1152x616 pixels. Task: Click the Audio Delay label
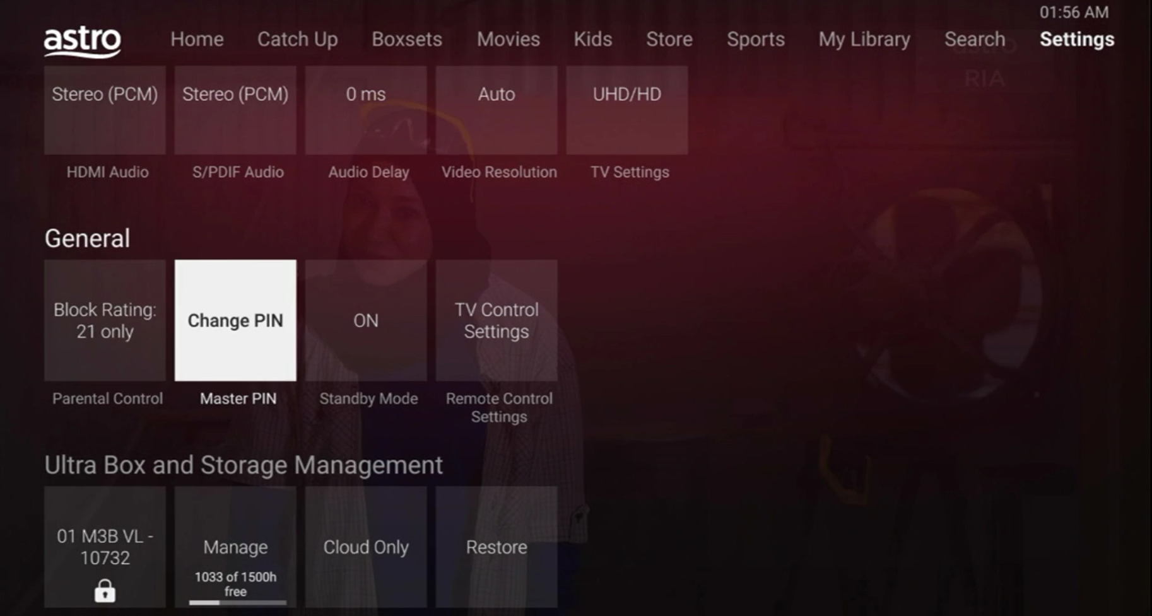[368, 172]
